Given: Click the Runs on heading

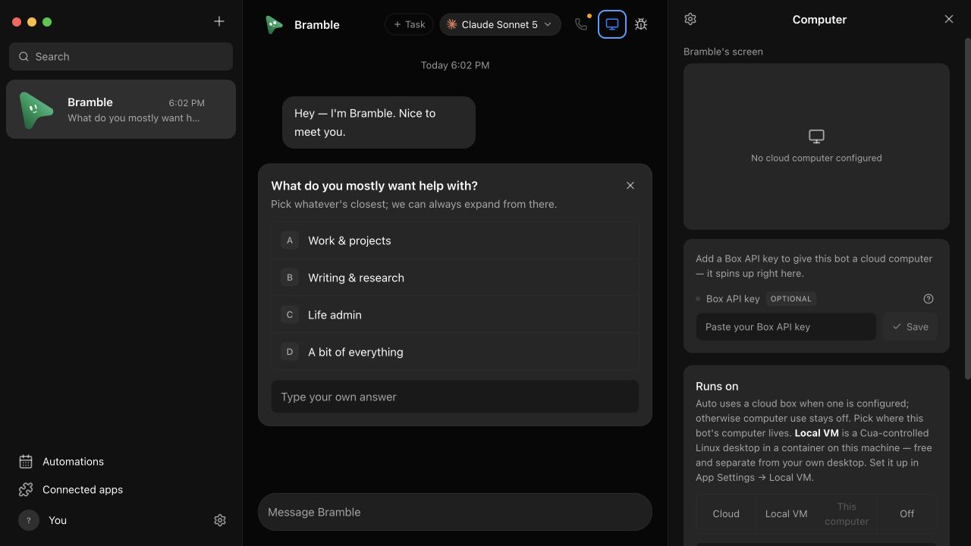Looking at the screenshot, I should [x=717, y=386].
